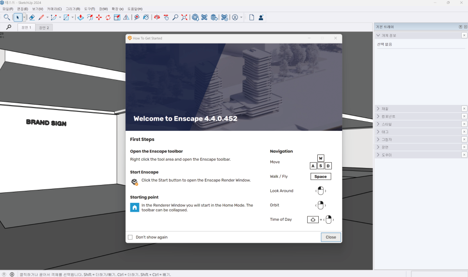Viewport: 468px width, 277px height.
Task: Click the Search magnifier in the main toolbar
Action: (7, 17)
